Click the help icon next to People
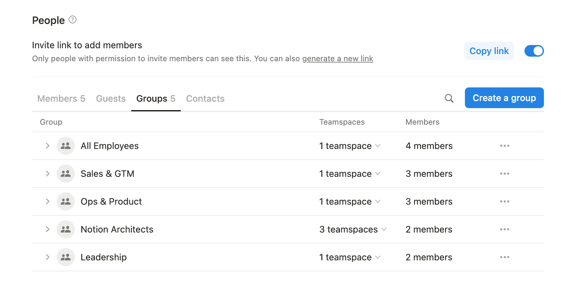This screenshot has width=576, height=307. 72,20
